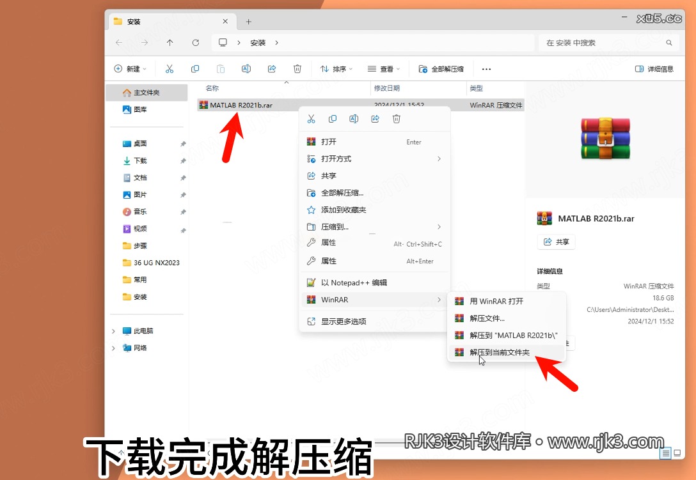Expand the 网络 tree node
Image resolution: width=696 pixels, height=480 pixels.
113,348
